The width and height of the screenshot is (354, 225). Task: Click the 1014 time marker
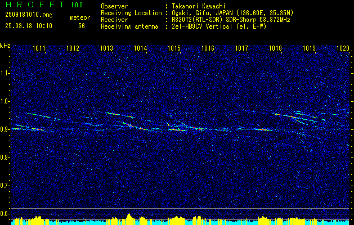(x=141, y=48)
